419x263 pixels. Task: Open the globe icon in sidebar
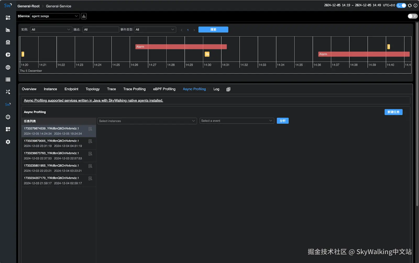pyautogui.click(x=8, y=67)
